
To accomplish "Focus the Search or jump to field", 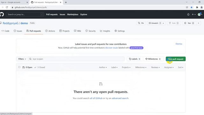I will tap(25, 14).
